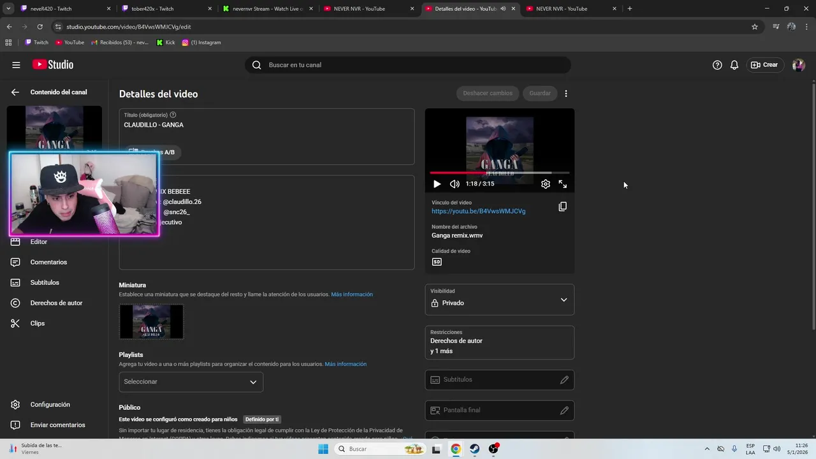
Task: Open Configuración in the sidebar
Action: (50, 405)
